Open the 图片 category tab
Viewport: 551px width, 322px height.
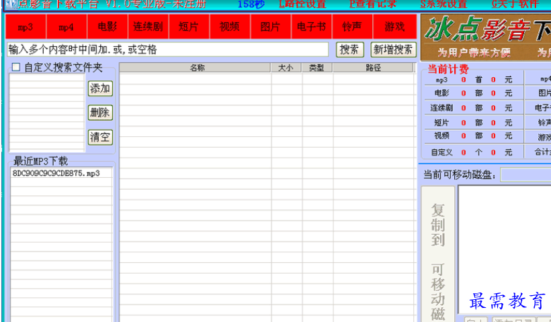[x=270, y=27]
